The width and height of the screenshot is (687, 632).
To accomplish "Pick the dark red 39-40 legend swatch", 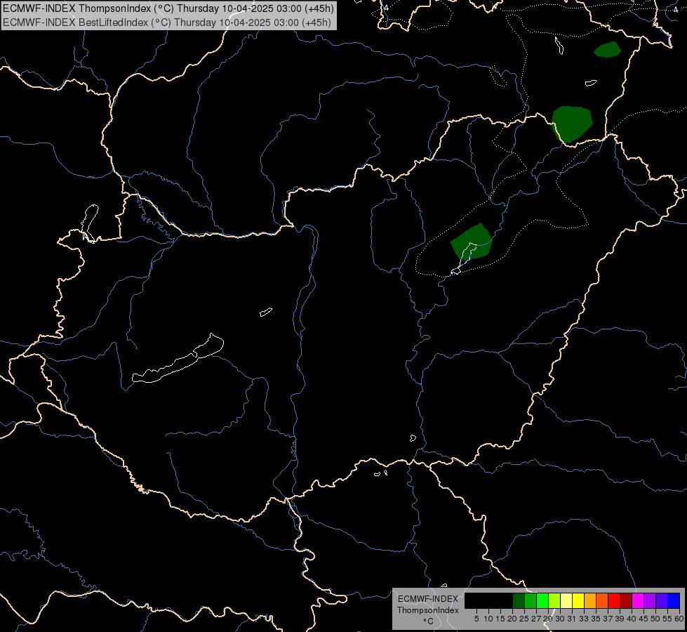I will pos(626,601).
